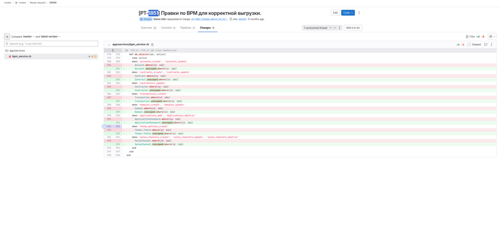500x227 pixels.
Task: Click the Add a to do button
Action: tap(352, 28)
